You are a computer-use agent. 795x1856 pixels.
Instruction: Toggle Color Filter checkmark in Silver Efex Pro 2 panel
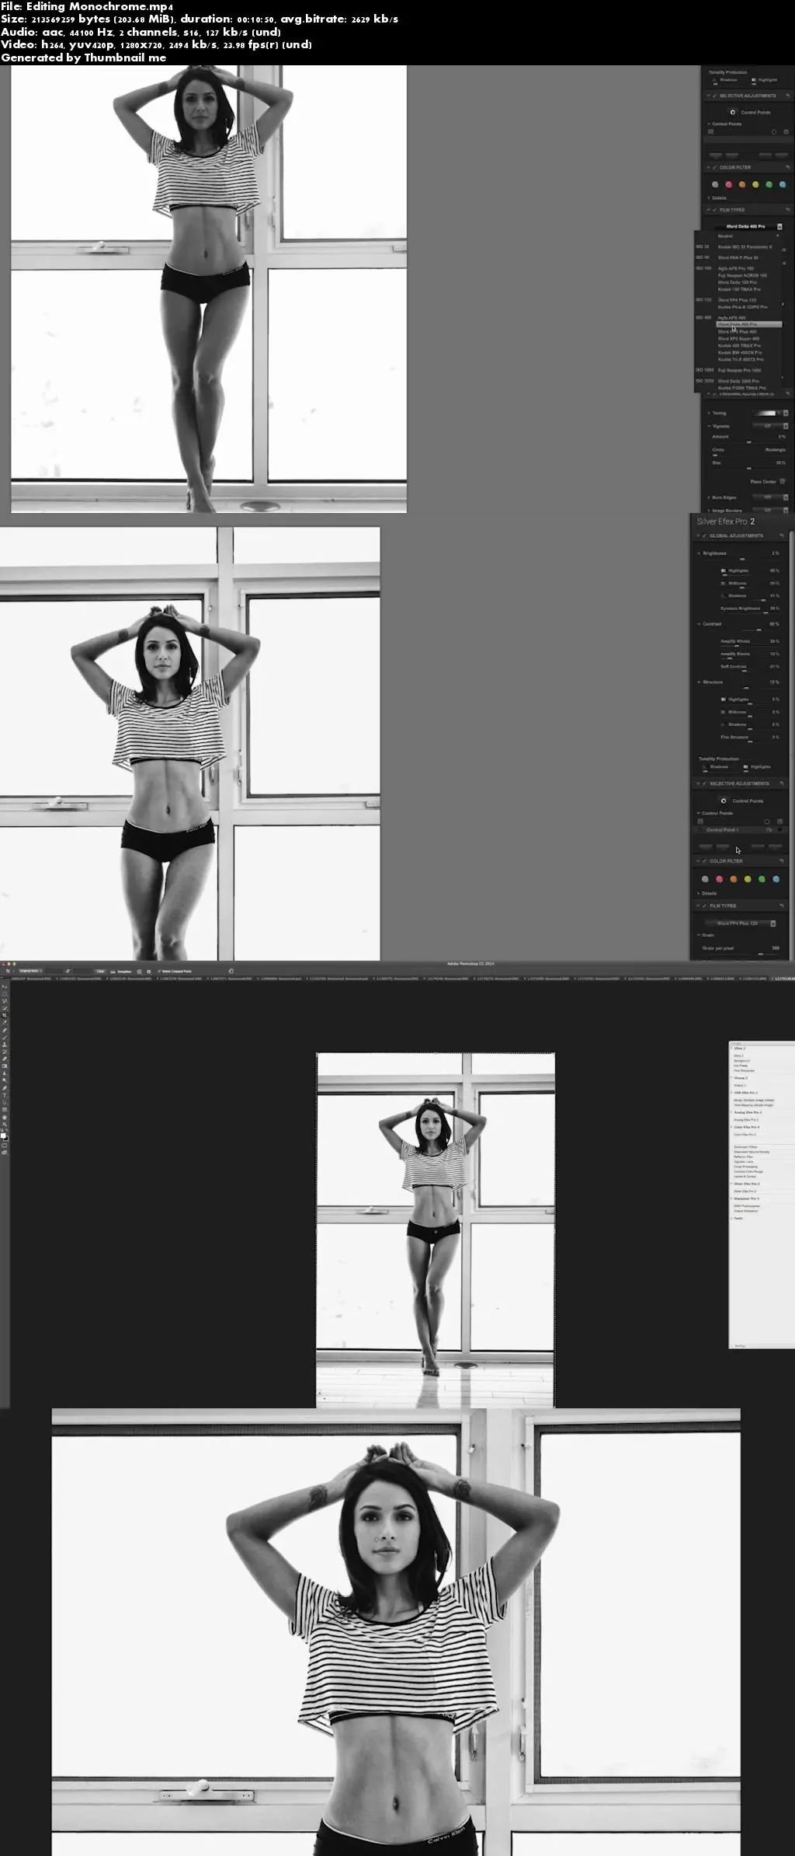pyautogui.click(x=704, y=861)
